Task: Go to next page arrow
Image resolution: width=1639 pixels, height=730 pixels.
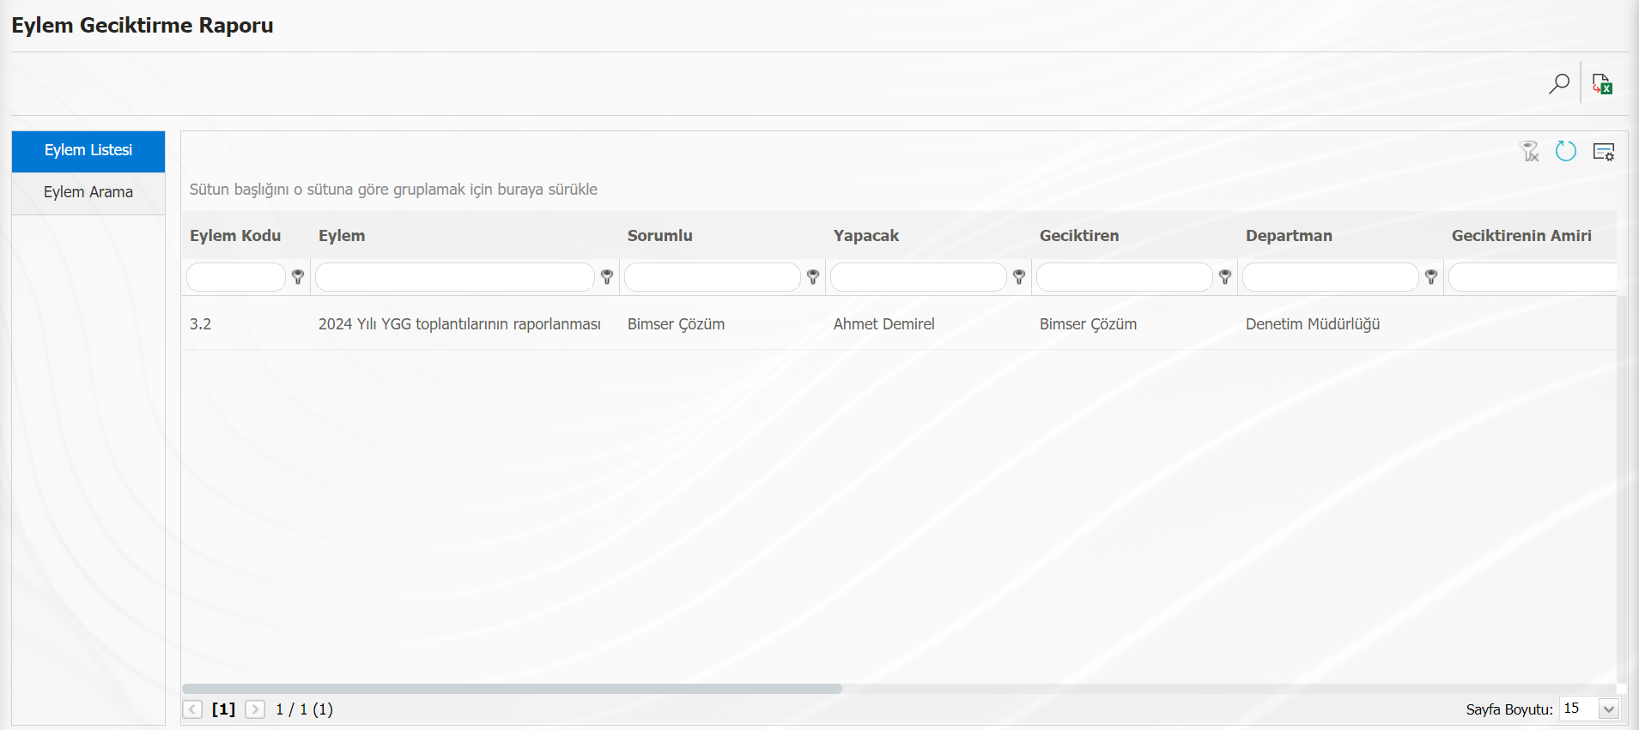Action: [255, 709]
